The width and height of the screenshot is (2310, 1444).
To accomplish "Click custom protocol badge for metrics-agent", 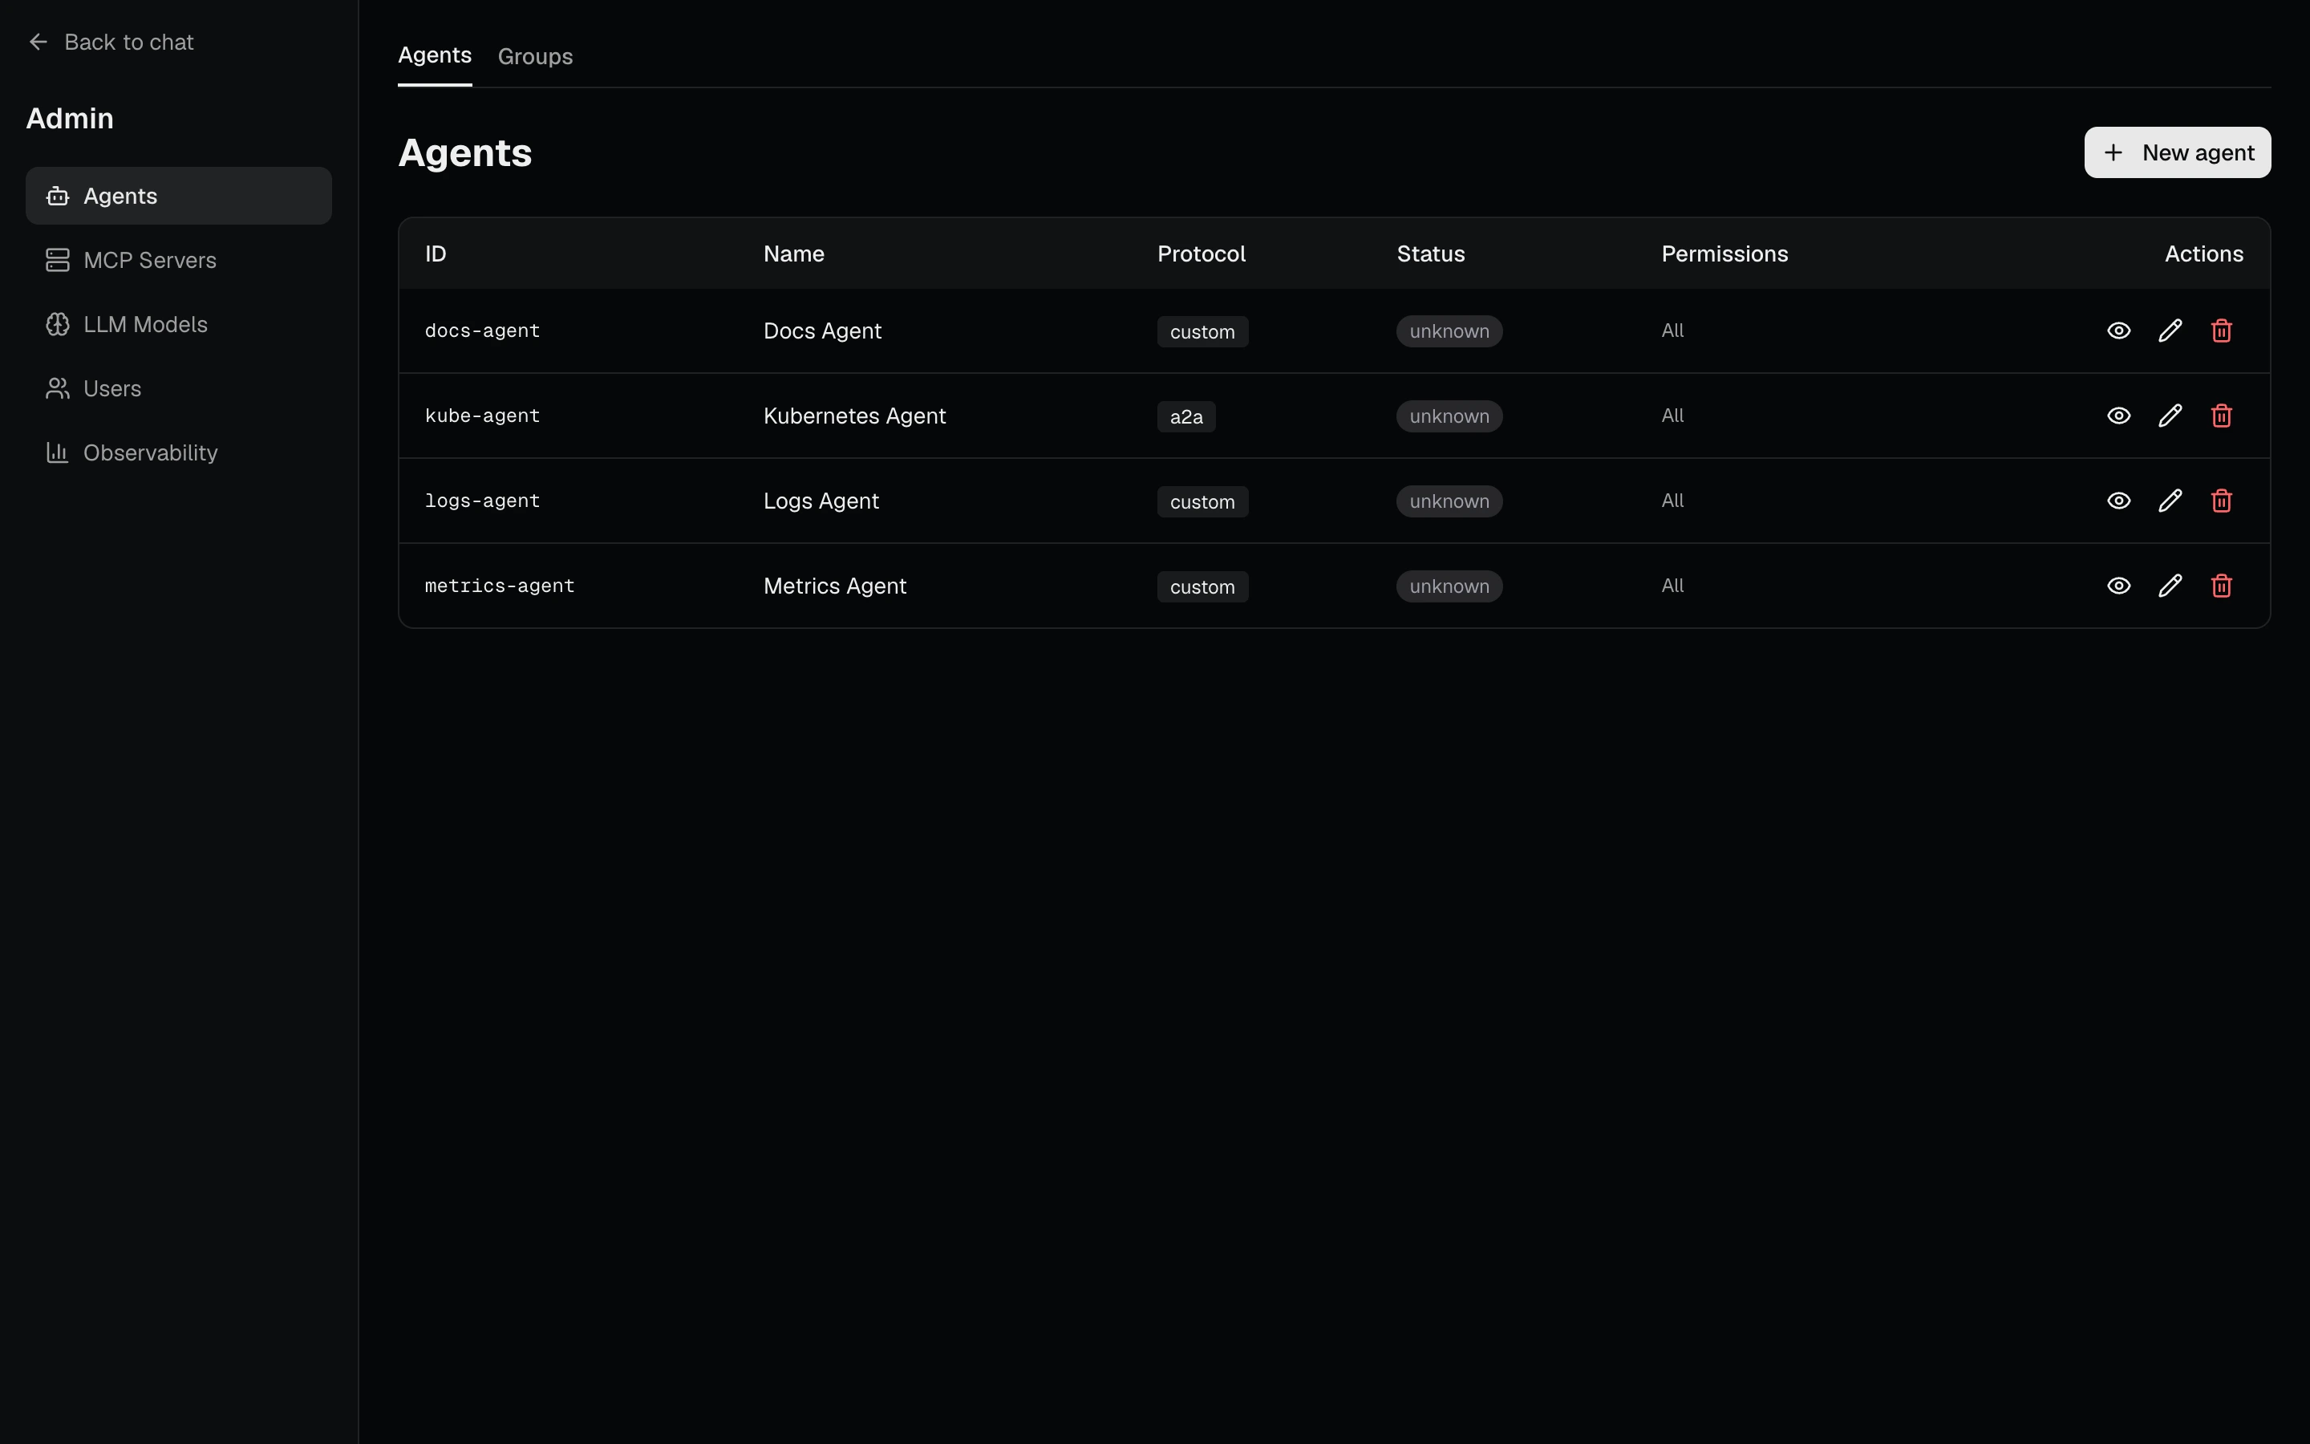I will point(1202,586).
